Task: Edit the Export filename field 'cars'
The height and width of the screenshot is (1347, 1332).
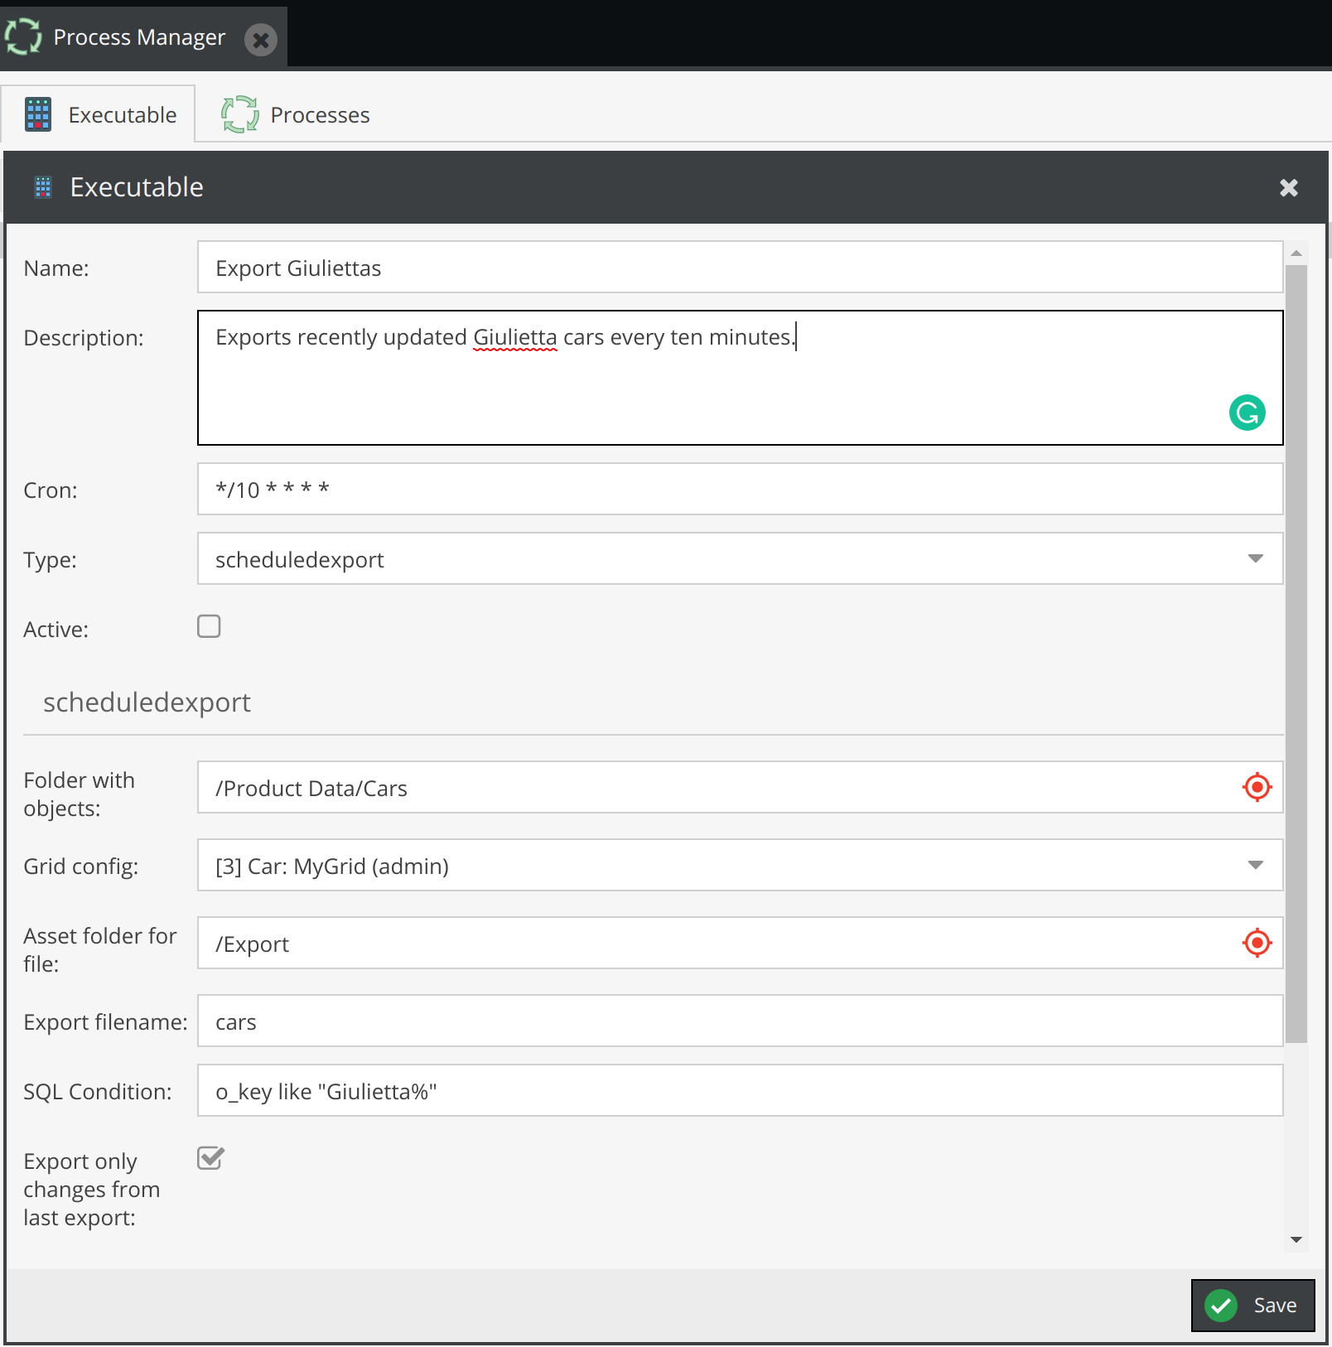Action: click(x=740, y=1021)
